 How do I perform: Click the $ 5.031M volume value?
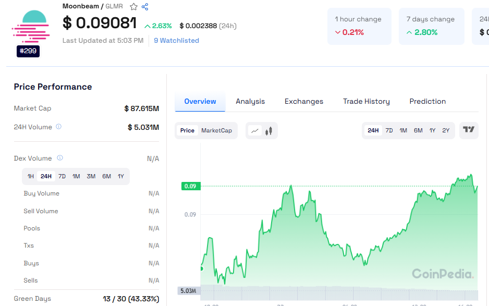coord(143,127)
